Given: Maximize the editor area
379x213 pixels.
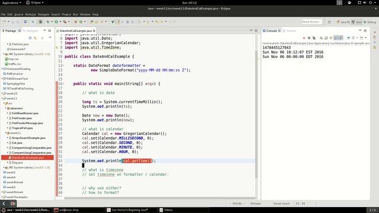Looking at the screenshot, I should (x=256, y=31).
